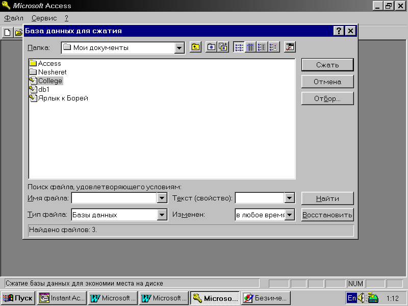
Task: Switch to details table view icon
Action: tap(250, 47)
